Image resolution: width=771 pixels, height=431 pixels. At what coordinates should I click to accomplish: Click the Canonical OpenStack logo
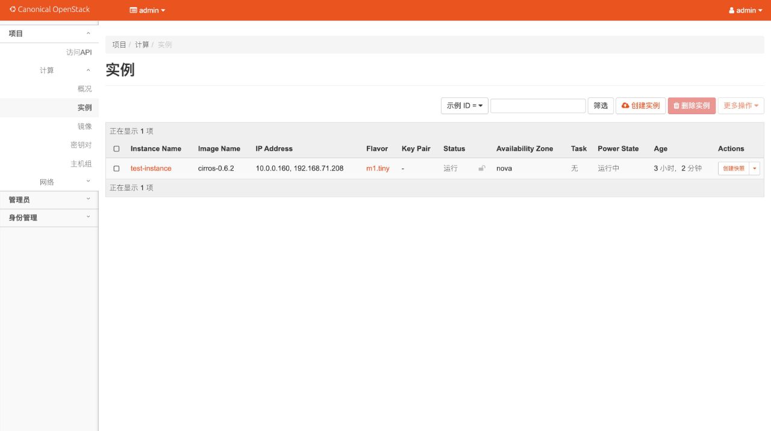[x=49, y=10]
